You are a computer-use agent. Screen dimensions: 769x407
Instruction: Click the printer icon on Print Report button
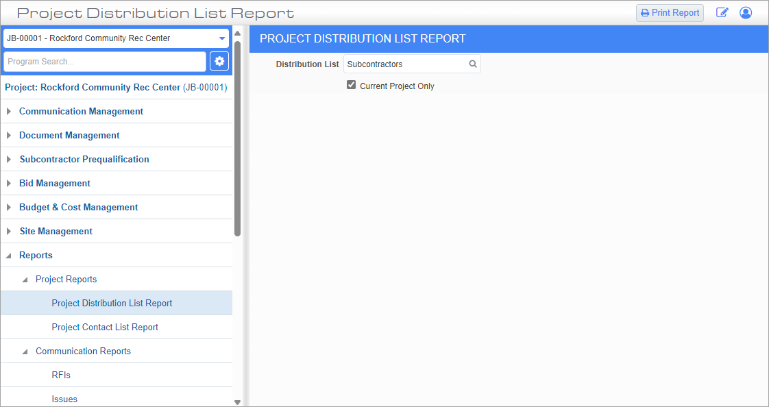645,12
